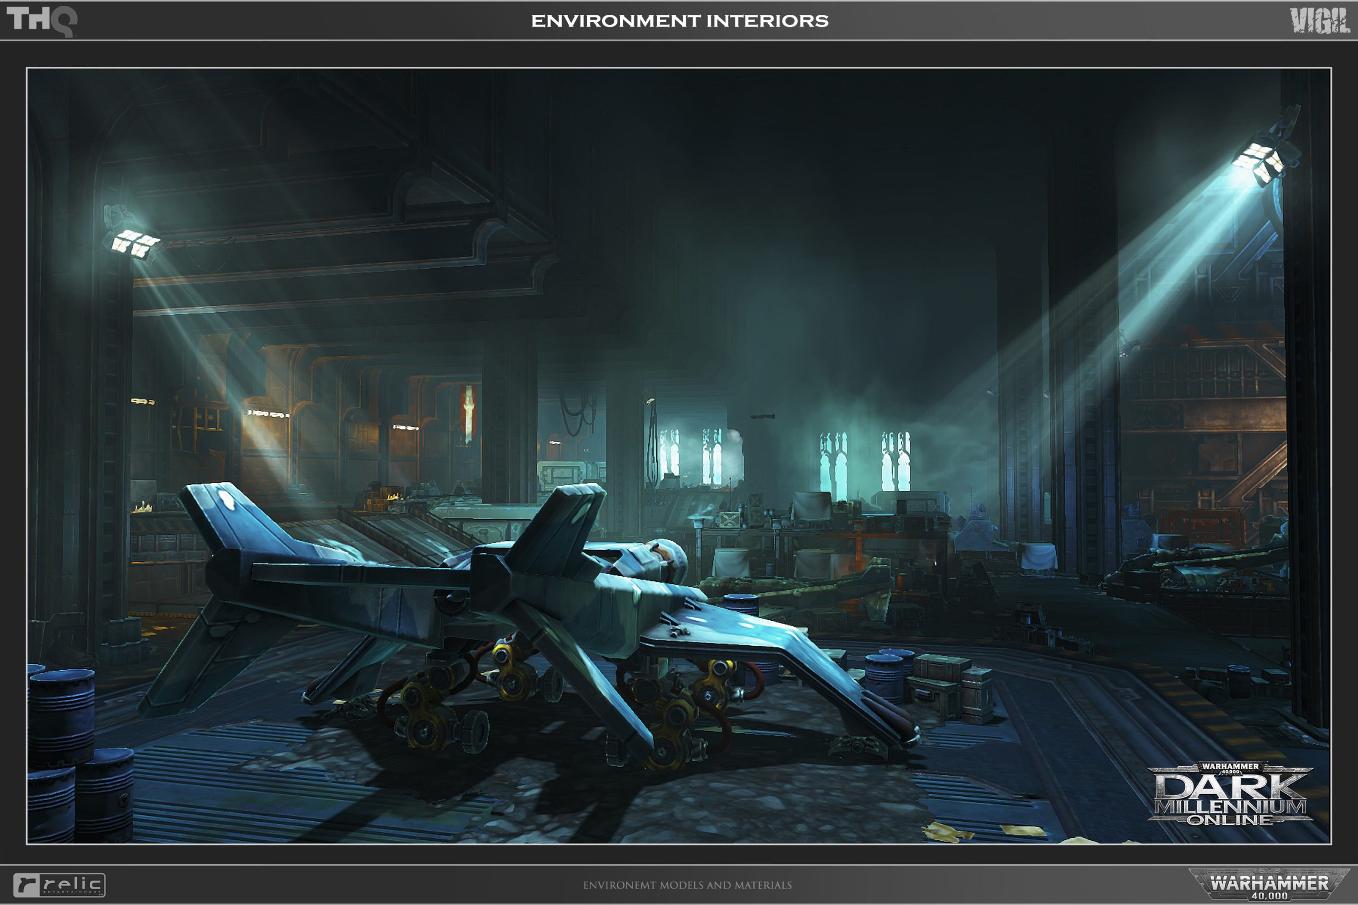Click the Warhammer 40,000 footer logo
The width and height of the screenshot is (1358, 905).
pos(1269,885)
